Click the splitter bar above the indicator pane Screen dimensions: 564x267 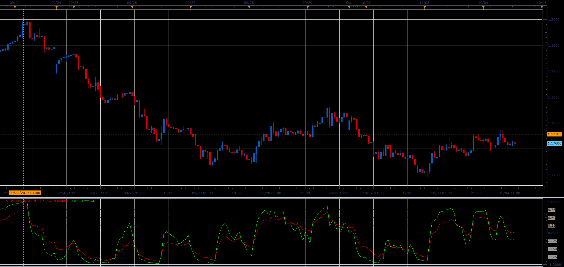click(x=282, y=197)
